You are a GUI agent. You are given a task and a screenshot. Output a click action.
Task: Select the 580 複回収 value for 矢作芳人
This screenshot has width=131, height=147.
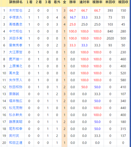tap(123, 80)
